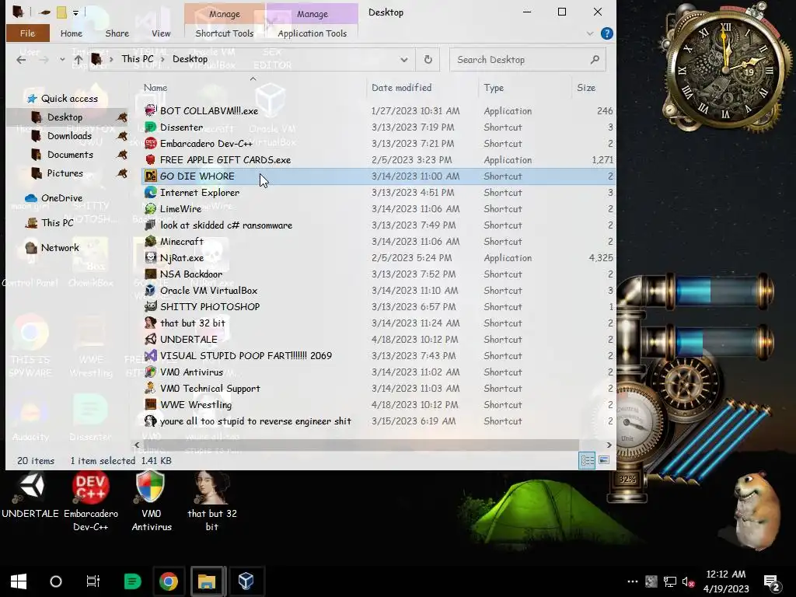Switch to details view button
This screenshot has height=597, width=796.
(x=588, y=460)
